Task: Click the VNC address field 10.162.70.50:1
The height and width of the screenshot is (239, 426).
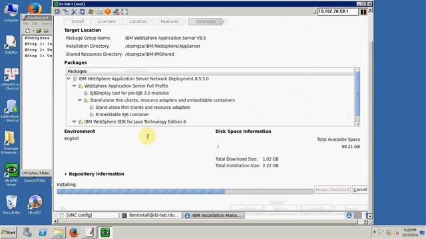Action: pyautogui.click(x=337, y=11)
